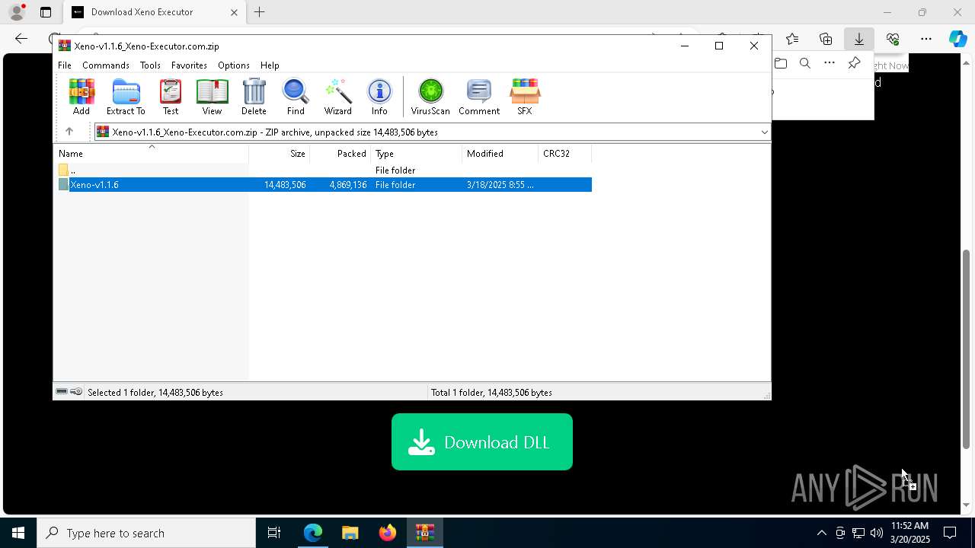Expand the archive path dropdown
The height and width of the screenshot is (548, 975).
(764, 132)
